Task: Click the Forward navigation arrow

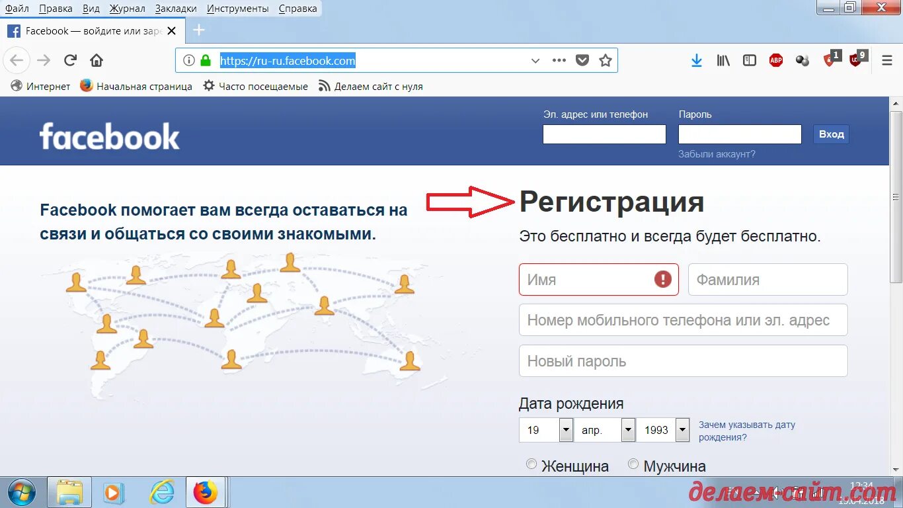Action: 44,60
